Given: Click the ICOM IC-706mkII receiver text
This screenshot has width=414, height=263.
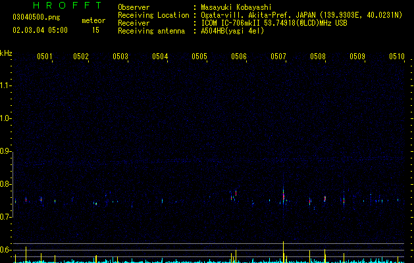Looking at the screenshot, I should [x=274, y=23].
